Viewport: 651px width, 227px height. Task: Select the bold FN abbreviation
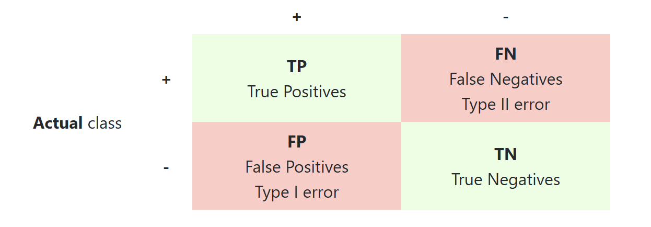click(506, 54)
